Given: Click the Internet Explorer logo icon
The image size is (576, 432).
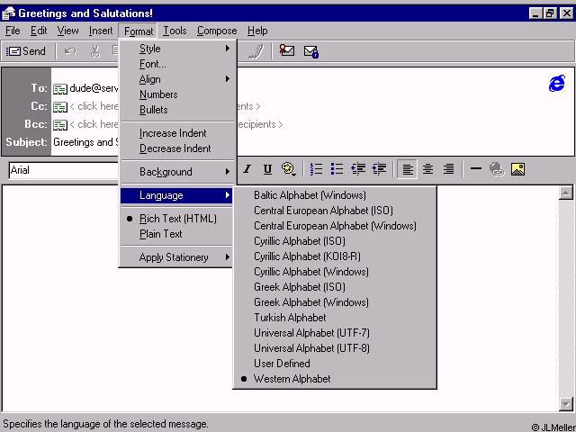Looking at the screenshot, I should click(x=557, y=84).
